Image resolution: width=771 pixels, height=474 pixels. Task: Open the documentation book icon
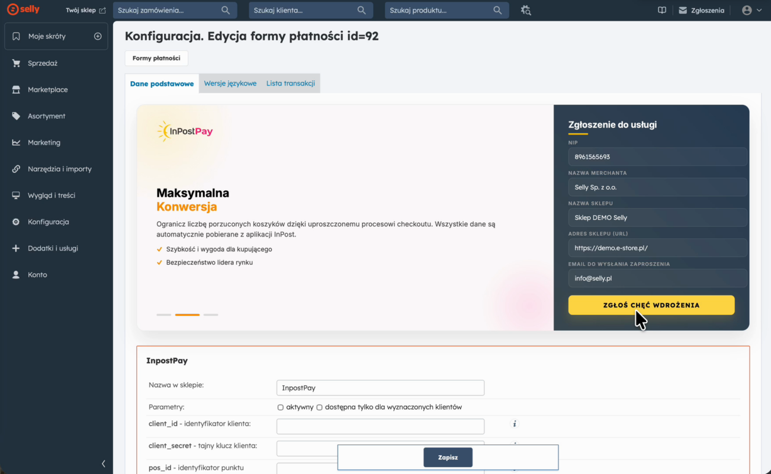coord(662,10)
